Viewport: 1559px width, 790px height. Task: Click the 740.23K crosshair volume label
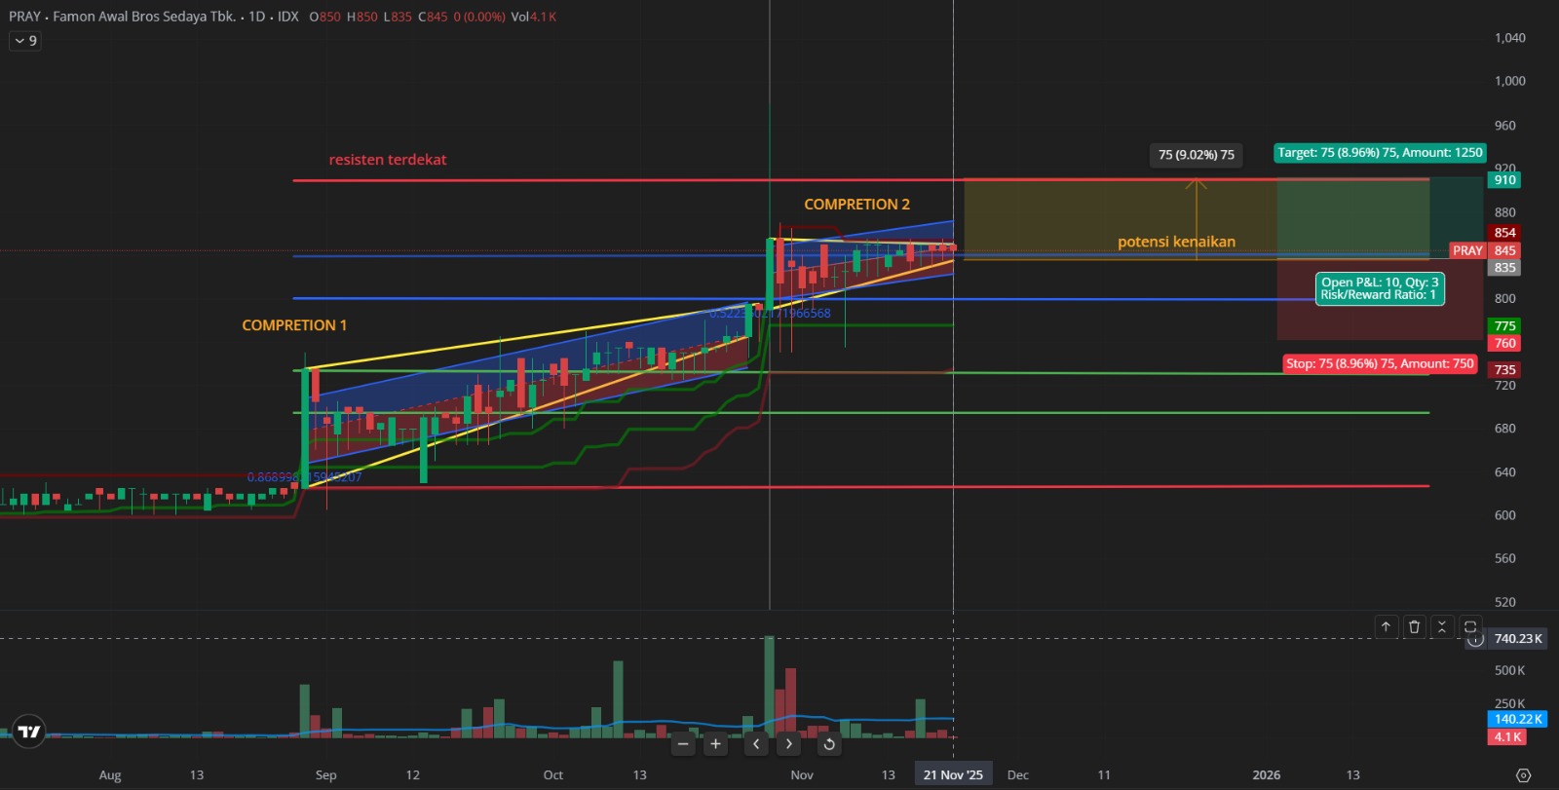(x=1517, y=639)
